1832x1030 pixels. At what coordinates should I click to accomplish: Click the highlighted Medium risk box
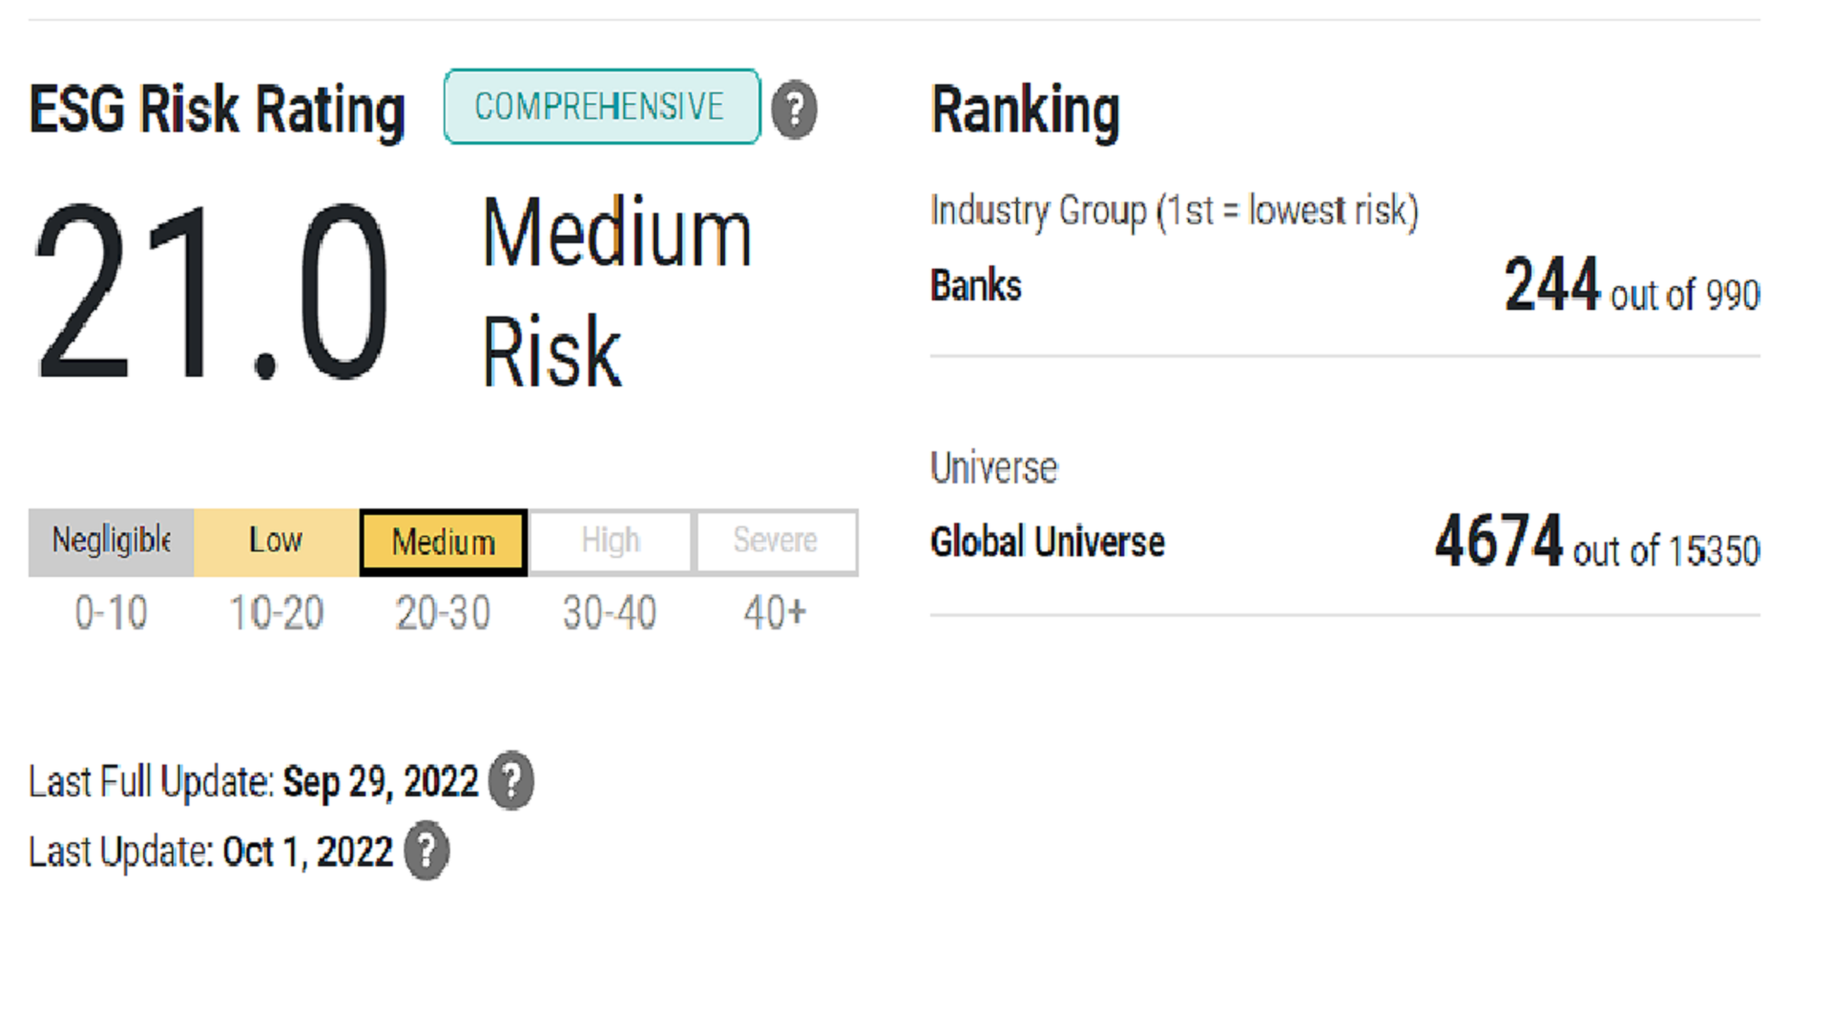pos(444,543)
